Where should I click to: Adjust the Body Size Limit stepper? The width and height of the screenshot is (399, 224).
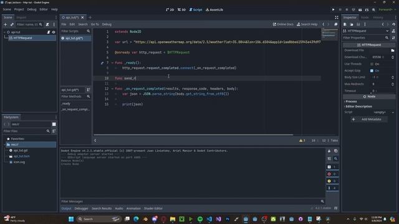click(393, 77)
